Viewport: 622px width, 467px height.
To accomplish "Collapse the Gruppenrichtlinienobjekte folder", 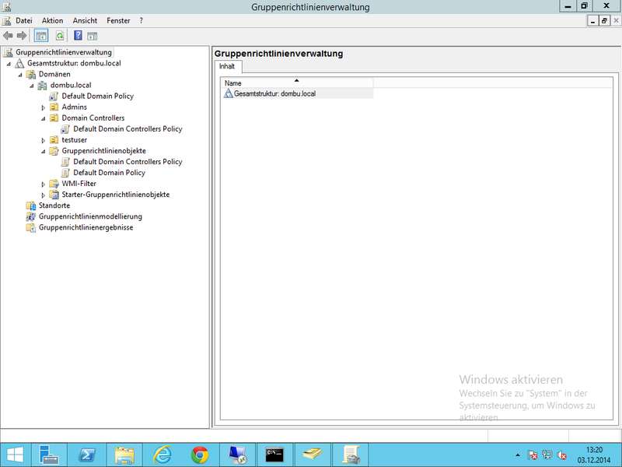I will tap(44, 151).
